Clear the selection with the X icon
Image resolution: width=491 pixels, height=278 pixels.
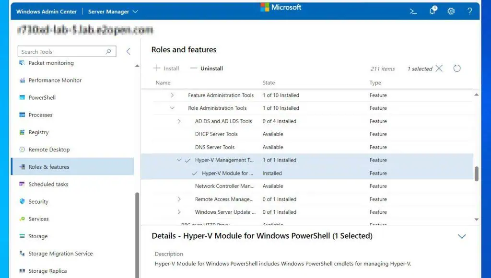[439, 68]
